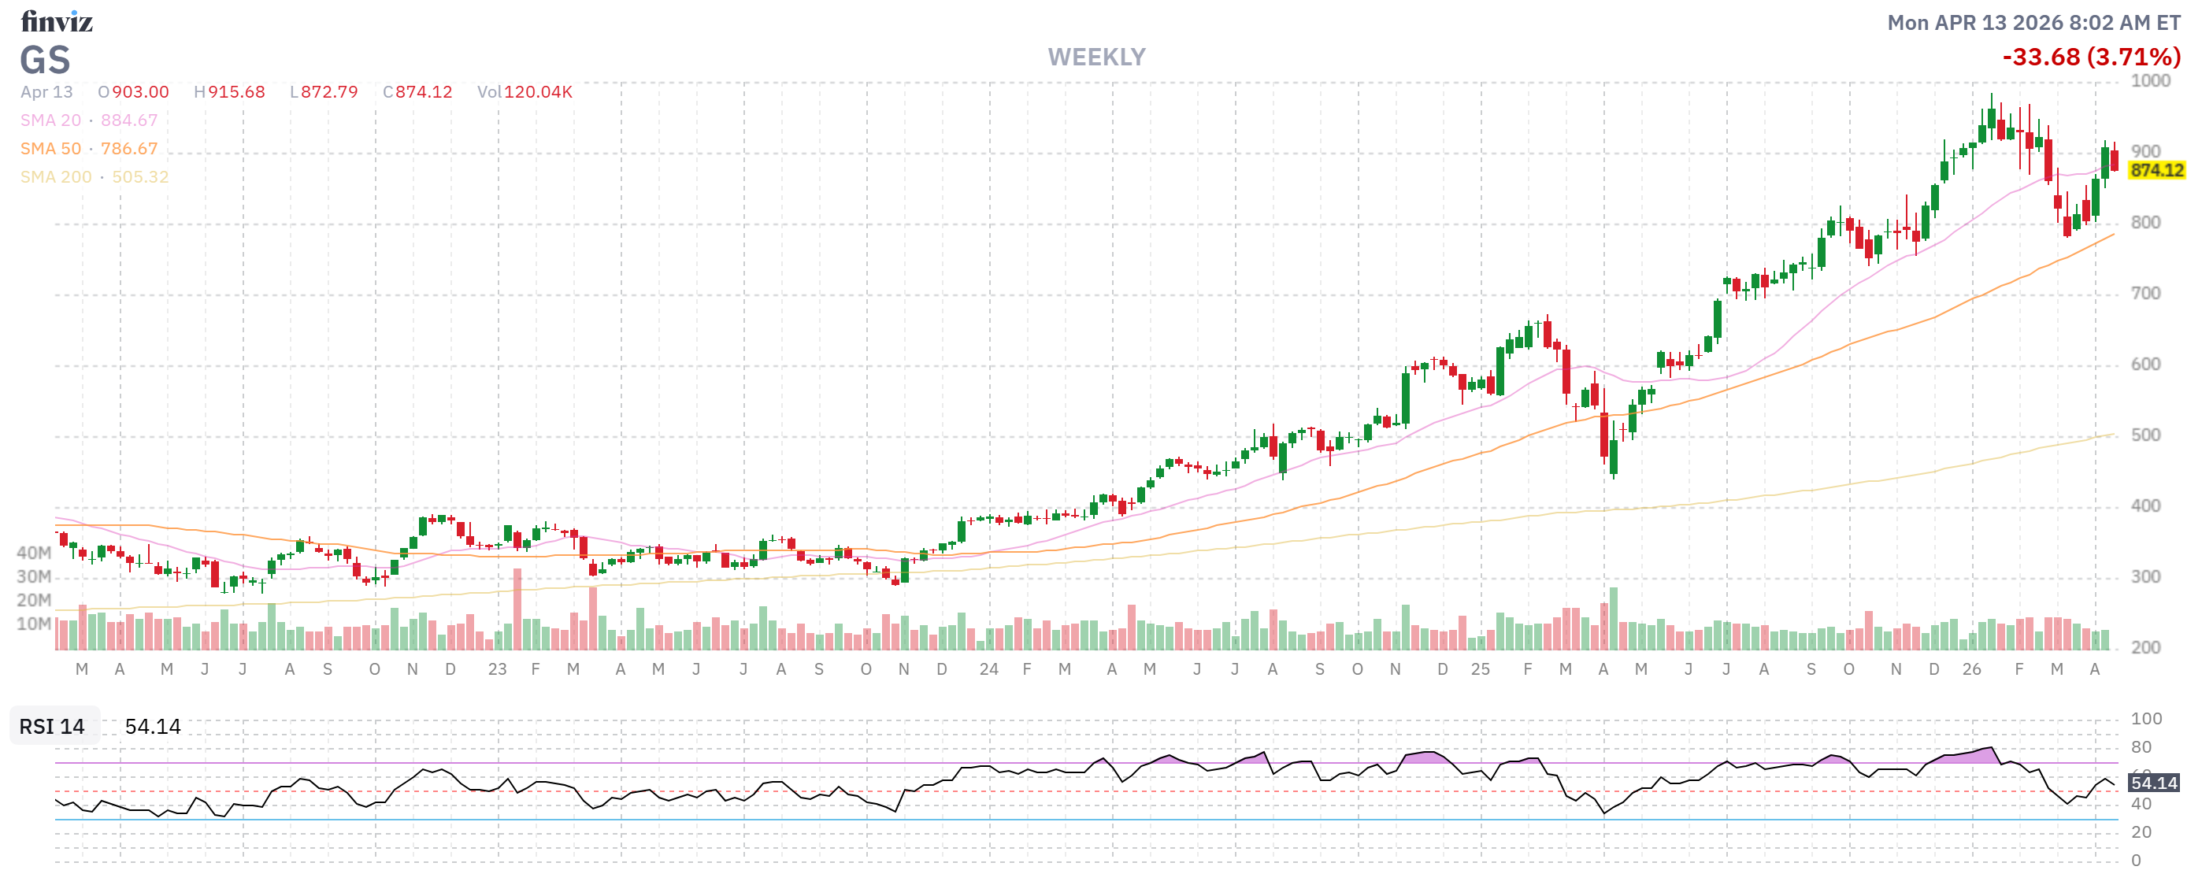Click the close price C874.12 label

pos(418,92)
